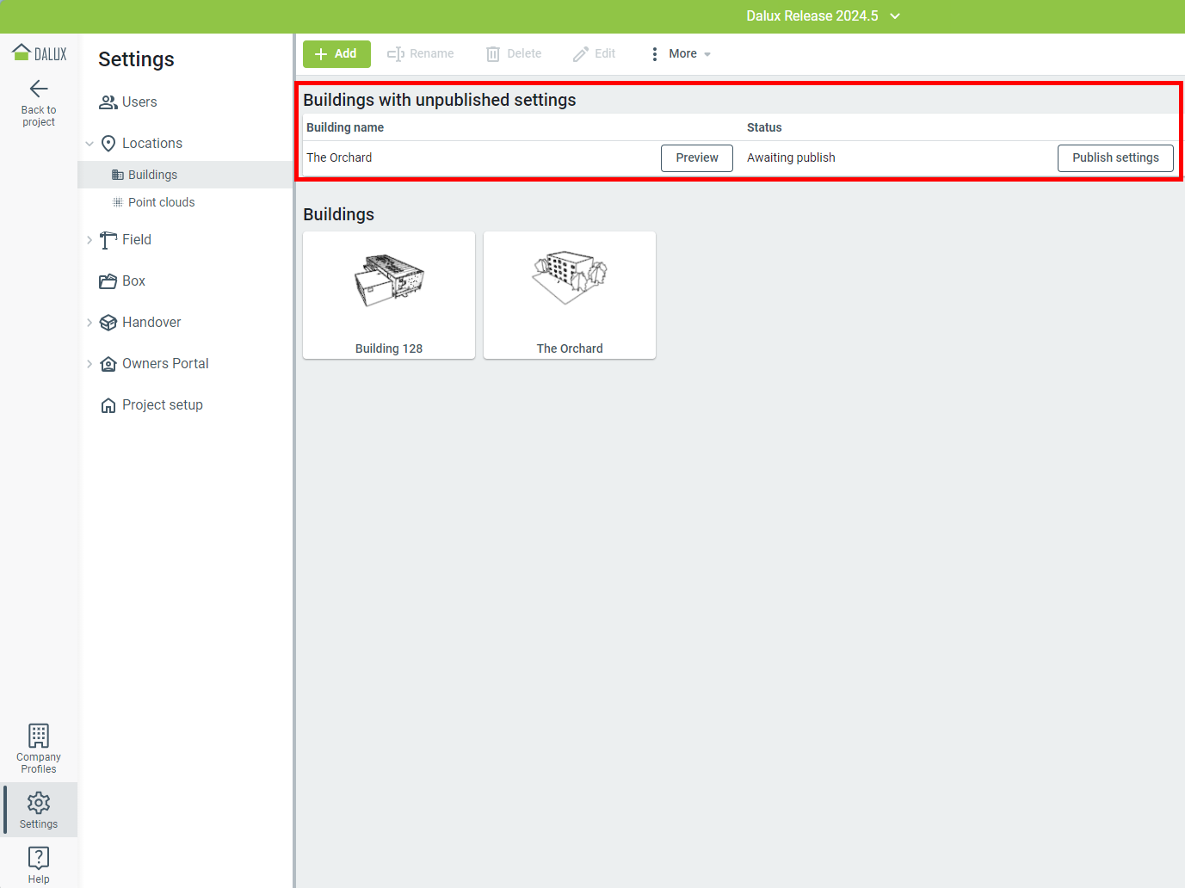
Task: Select Buildings under Locations
Action: [152, 175]
